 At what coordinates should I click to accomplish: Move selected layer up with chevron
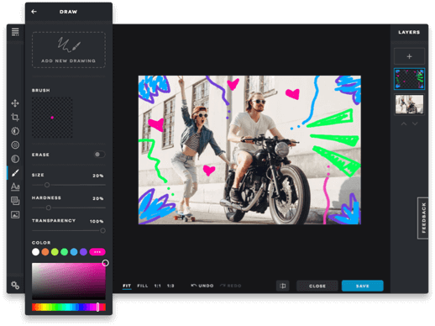pos(404,124)
